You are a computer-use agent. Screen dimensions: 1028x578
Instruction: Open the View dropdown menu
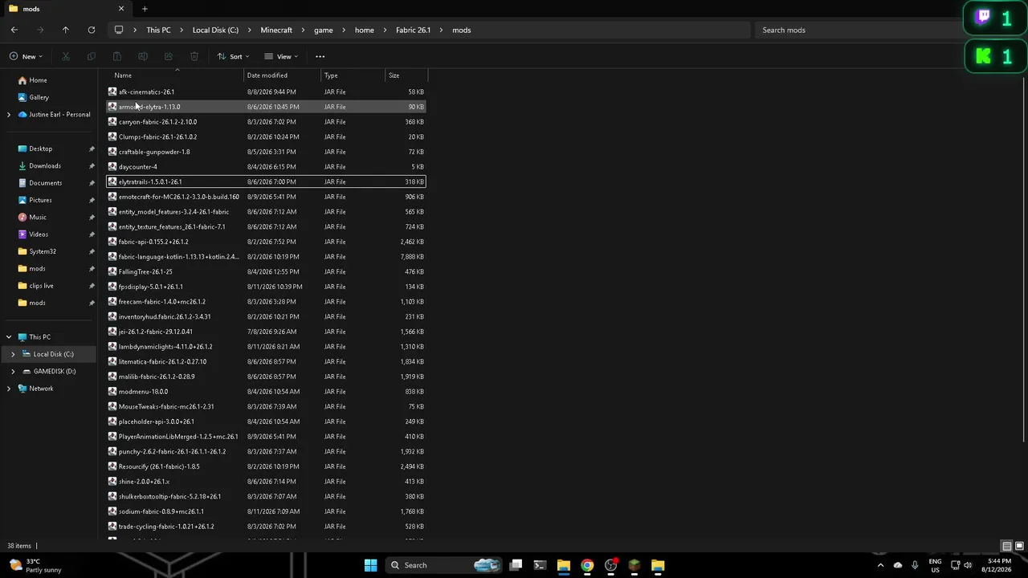(281, 56)
